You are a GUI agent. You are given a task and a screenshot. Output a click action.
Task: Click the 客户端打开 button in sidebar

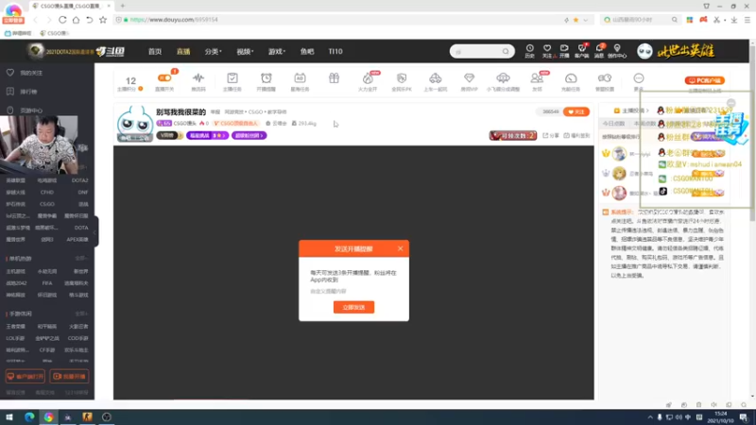click(x=26, y=376)
